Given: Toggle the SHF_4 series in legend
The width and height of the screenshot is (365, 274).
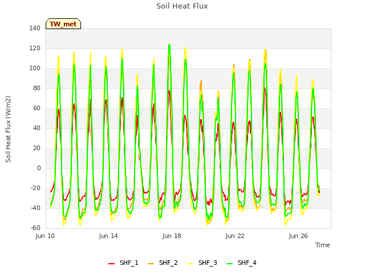Looking at the screenshot, I should click(241, 263).
